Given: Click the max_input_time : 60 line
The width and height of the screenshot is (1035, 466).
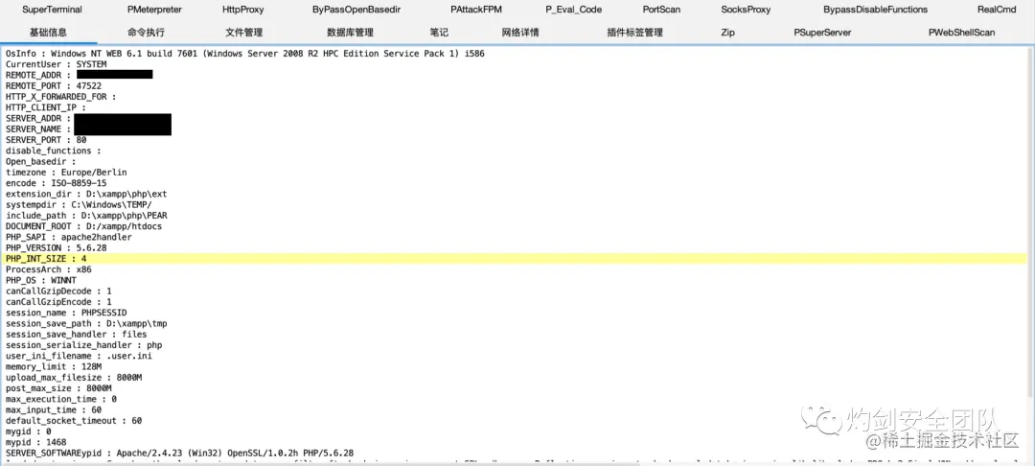Looking at the screenshot, I should click(54, 409).
